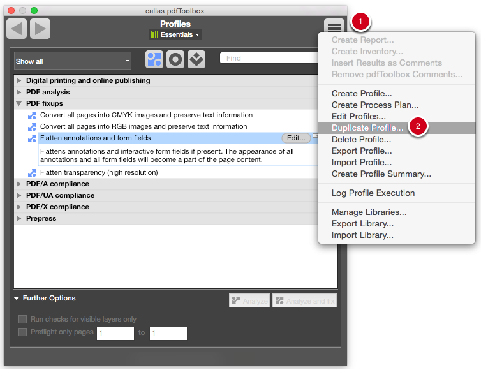Collapse the Further Options section
481x370 pixels.
pos(17,298)
